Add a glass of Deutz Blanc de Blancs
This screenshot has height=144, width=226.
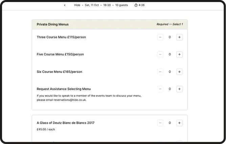[179, 123]
